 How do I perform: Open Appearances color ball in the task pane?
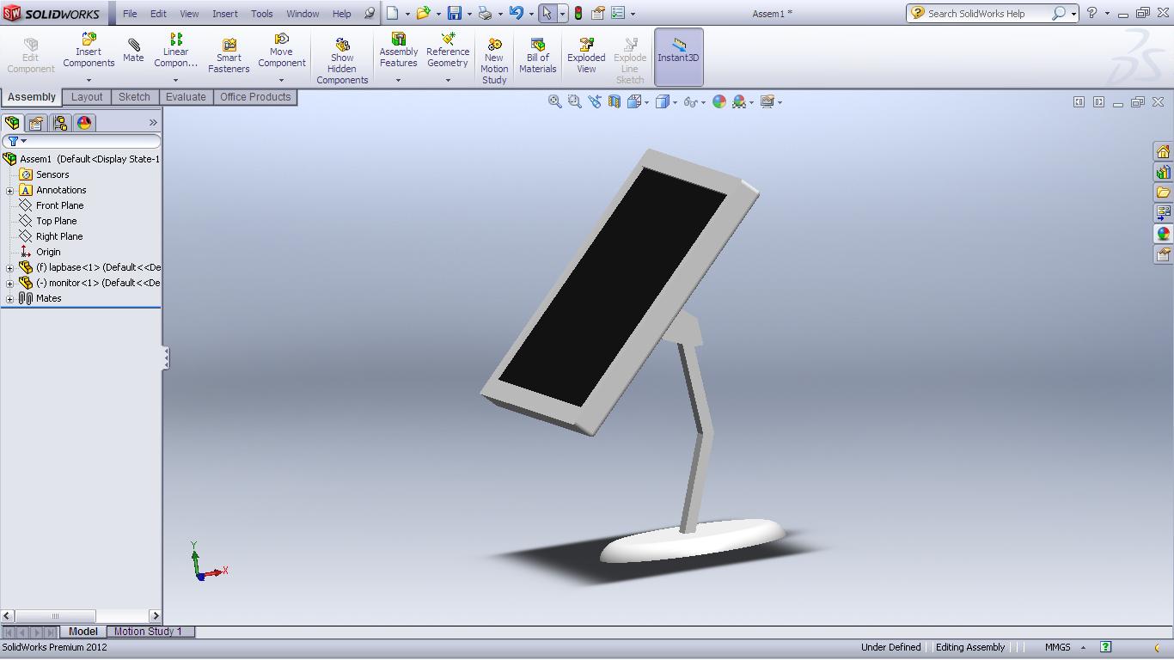pos(1163,234)
